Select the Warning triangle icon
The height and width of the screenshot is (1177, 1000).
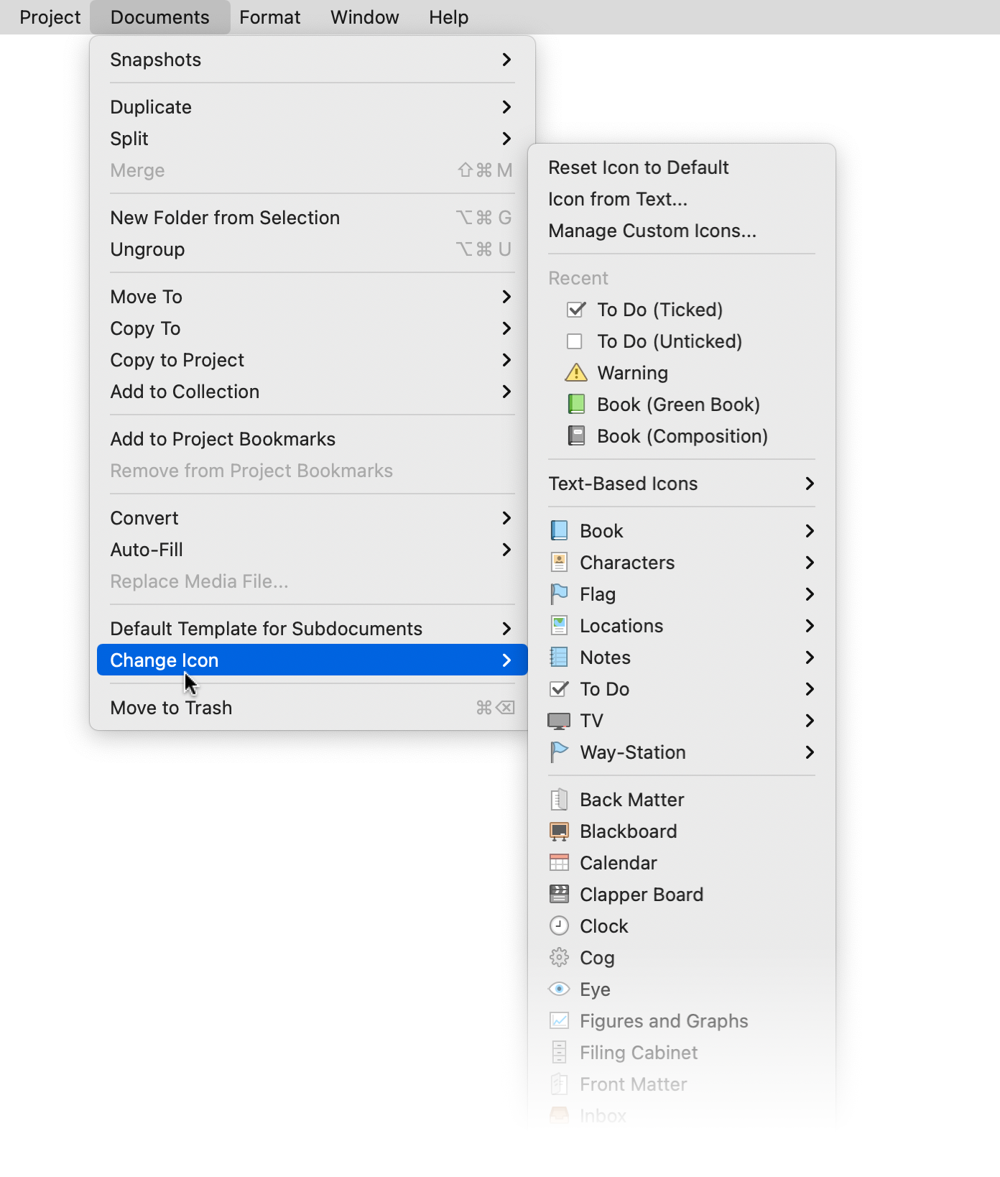point(632,373)
